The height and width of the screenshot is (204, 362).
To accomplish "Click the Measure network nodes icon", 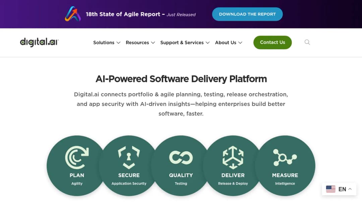I will (285, 158).
